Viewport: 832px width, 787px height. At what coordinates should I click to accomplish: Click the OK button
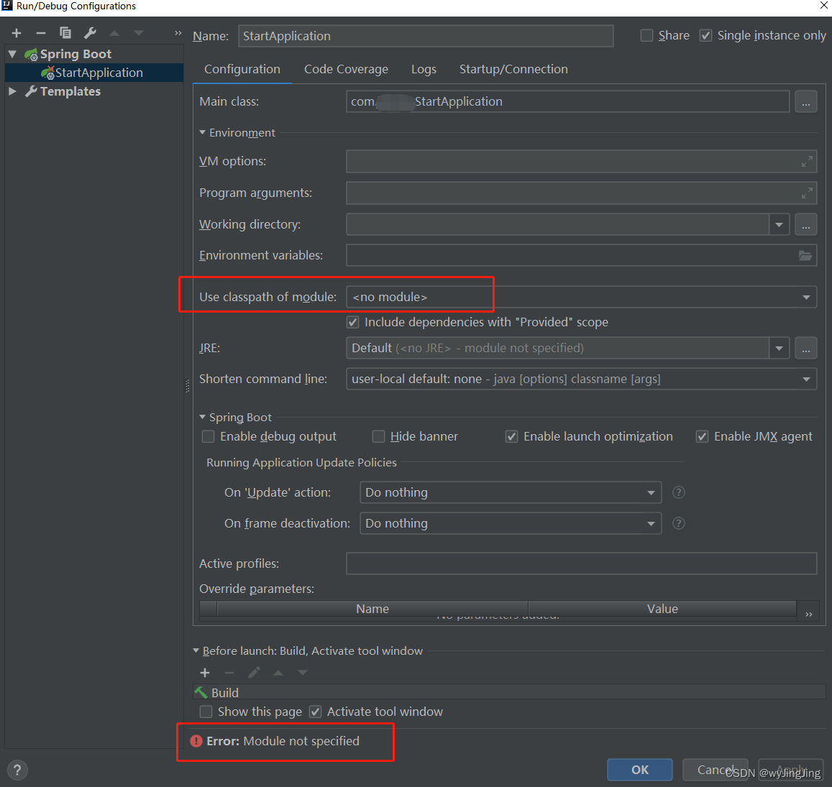coord(639,769)
